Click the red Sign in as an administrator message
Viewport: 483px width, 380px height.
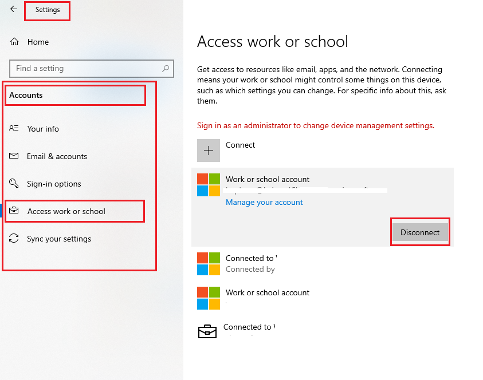[x=316, y=125]
